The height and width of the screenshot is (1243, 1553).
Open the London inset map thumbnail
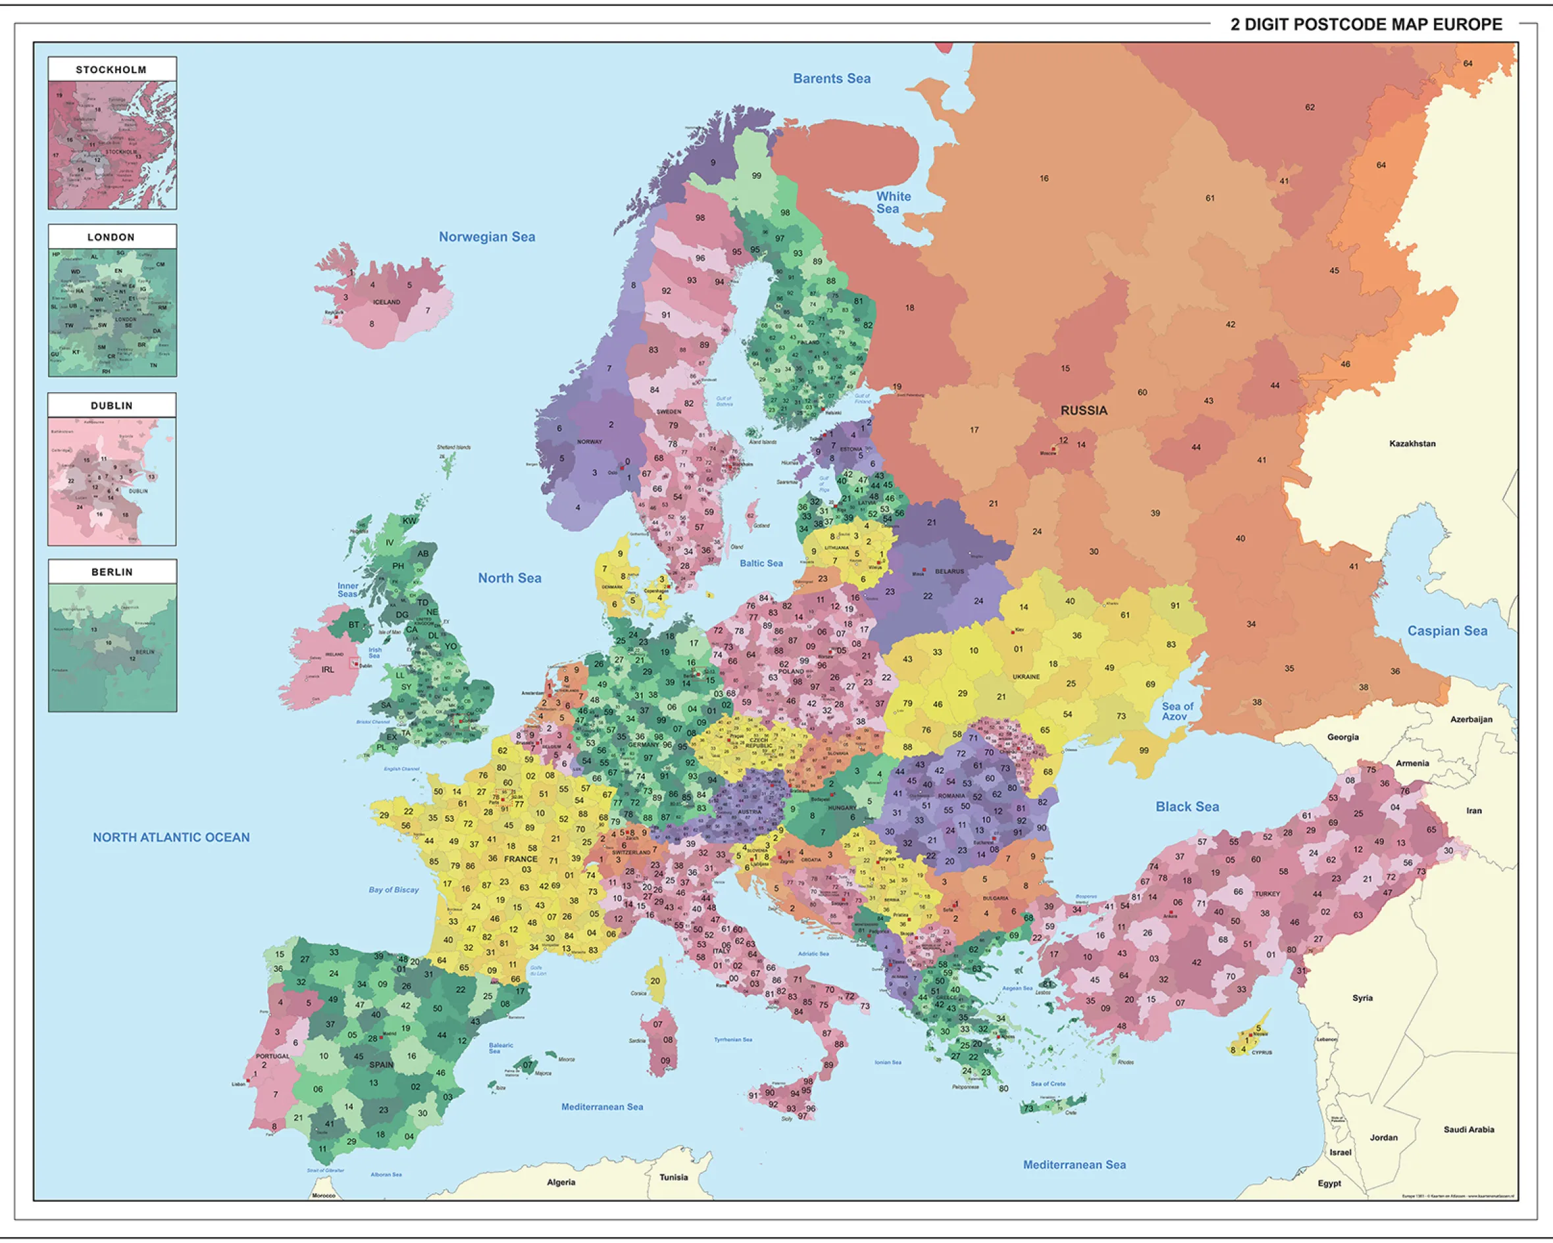pos(113,313)
